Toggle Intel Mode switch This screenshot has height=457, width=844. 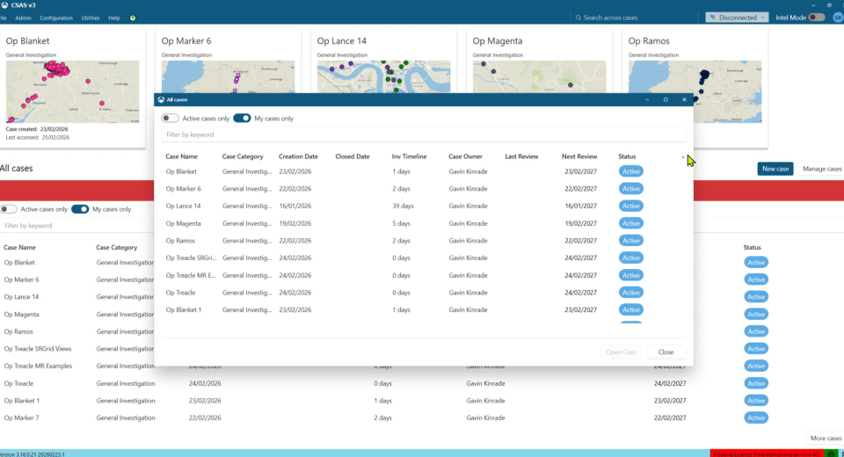click(816, 18)
